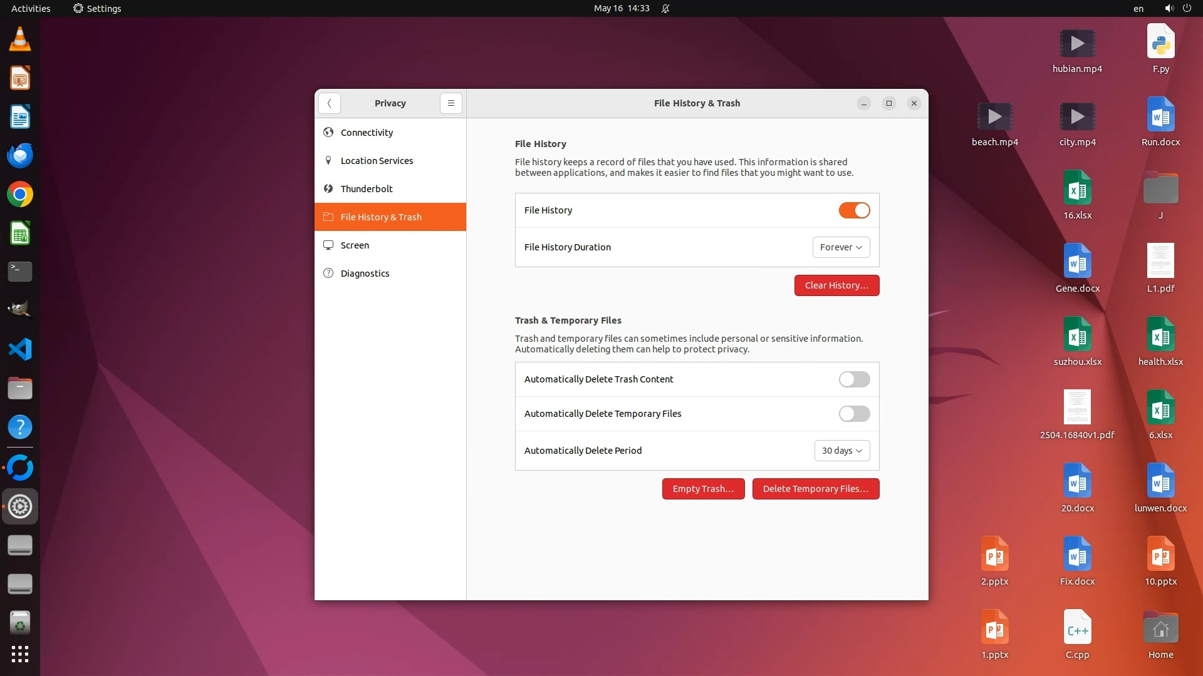Expand the Automatically Delete Period dropdown

(x=841, y=451)
